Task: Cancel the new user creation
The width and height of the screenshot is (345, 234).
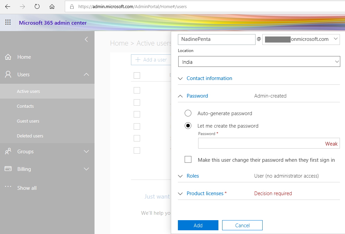Action: point(242,225)
